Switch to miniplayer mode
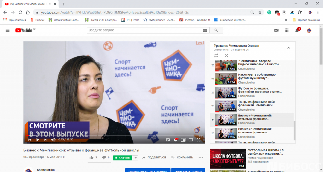The height and width of the screenshot is (172, 323). coord(183,140)
